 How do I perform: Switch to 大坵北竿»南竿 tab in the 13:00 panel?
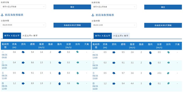[121, 36]
